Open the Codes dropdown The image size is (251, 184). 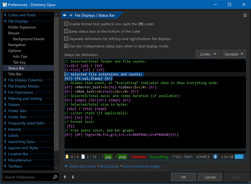point(208,54)
